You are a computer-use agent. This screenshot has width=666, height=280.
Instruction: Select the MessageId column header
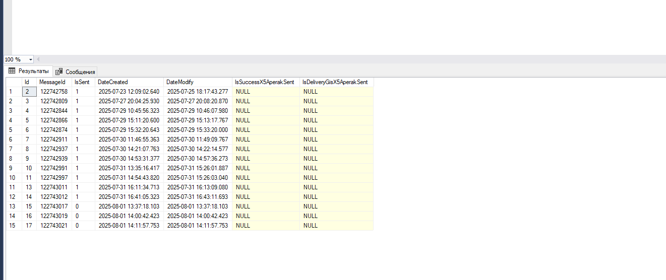pyautogui.click(x=54, y=82)
